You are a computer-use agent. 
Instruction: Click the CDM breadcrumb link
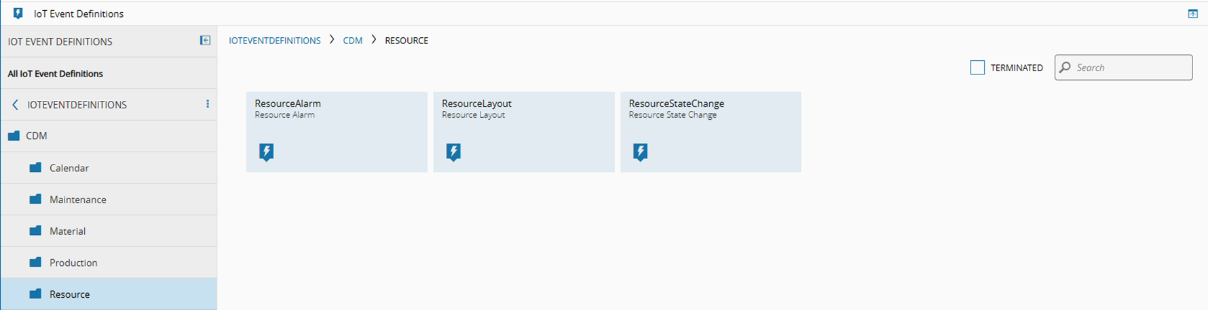pyautogui.click(x=353, y=41)
